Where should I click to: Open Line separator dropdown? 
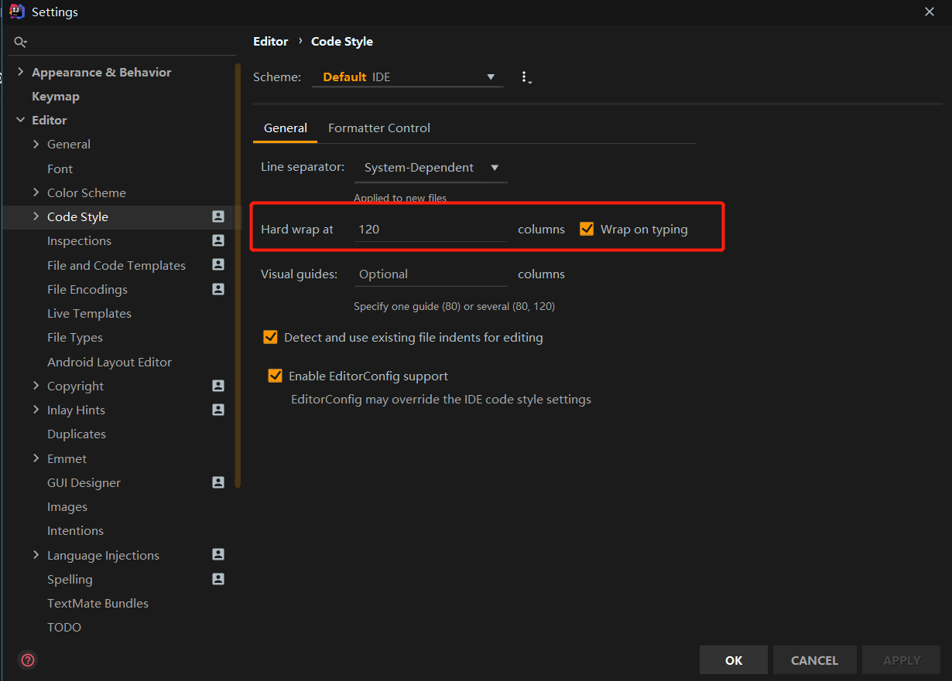(430, 168)
